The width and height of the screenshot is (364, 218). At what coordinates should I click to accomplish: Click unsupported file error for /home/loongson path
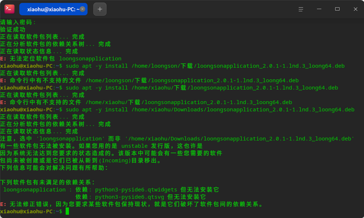point(149,80)
